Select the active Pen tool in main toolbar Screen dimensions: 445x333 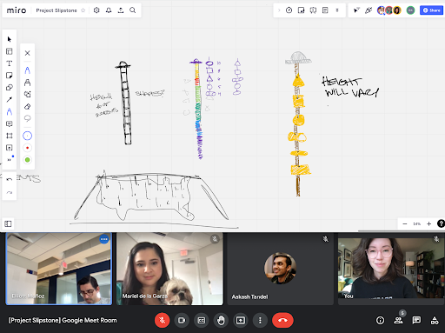(10, 112)
